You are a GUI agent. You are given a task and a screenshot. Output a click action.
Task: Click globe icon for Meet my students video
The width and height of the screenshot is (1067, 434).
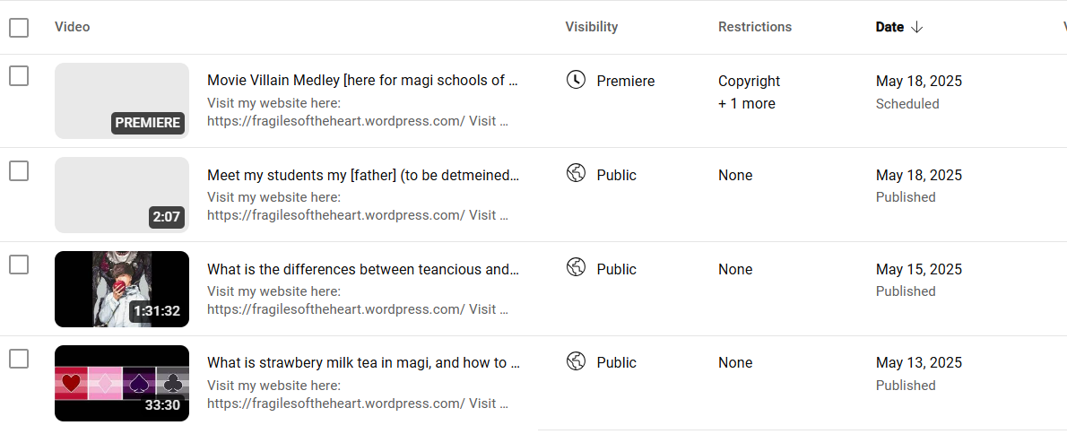[576, 173]
